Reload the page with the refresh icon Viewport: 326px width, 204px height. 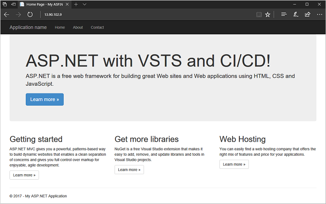(x=30, y=14)
